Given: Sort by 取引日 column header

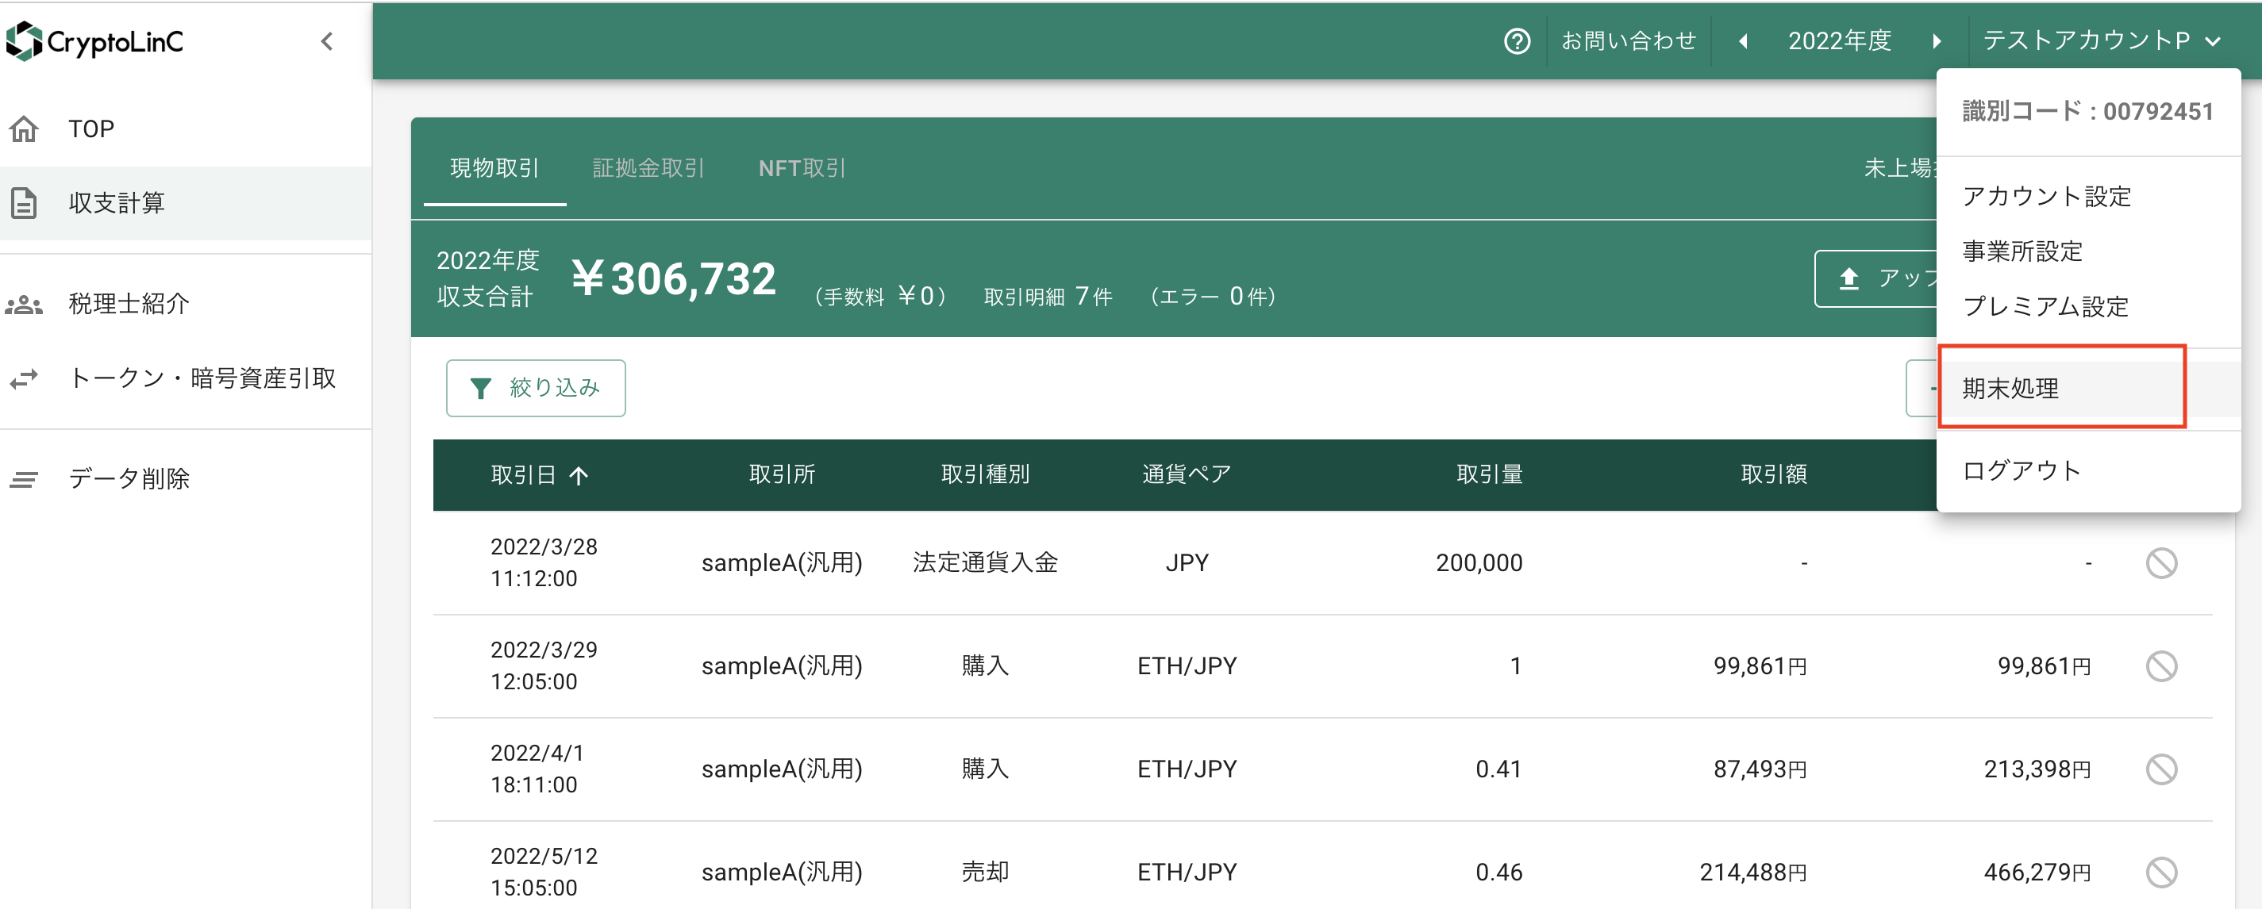Looking at the screenshot, I should (539, 474).
